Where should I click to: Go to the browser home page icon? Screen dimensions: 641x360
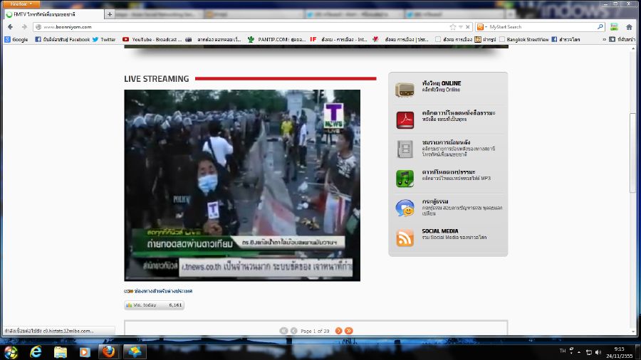click(629, 27)
